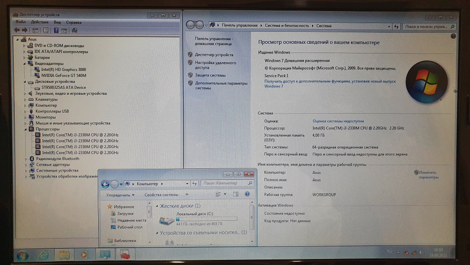470x265 pixels.
Task: Open Windows Explorer from taskbar
Action: pos(64,255)
